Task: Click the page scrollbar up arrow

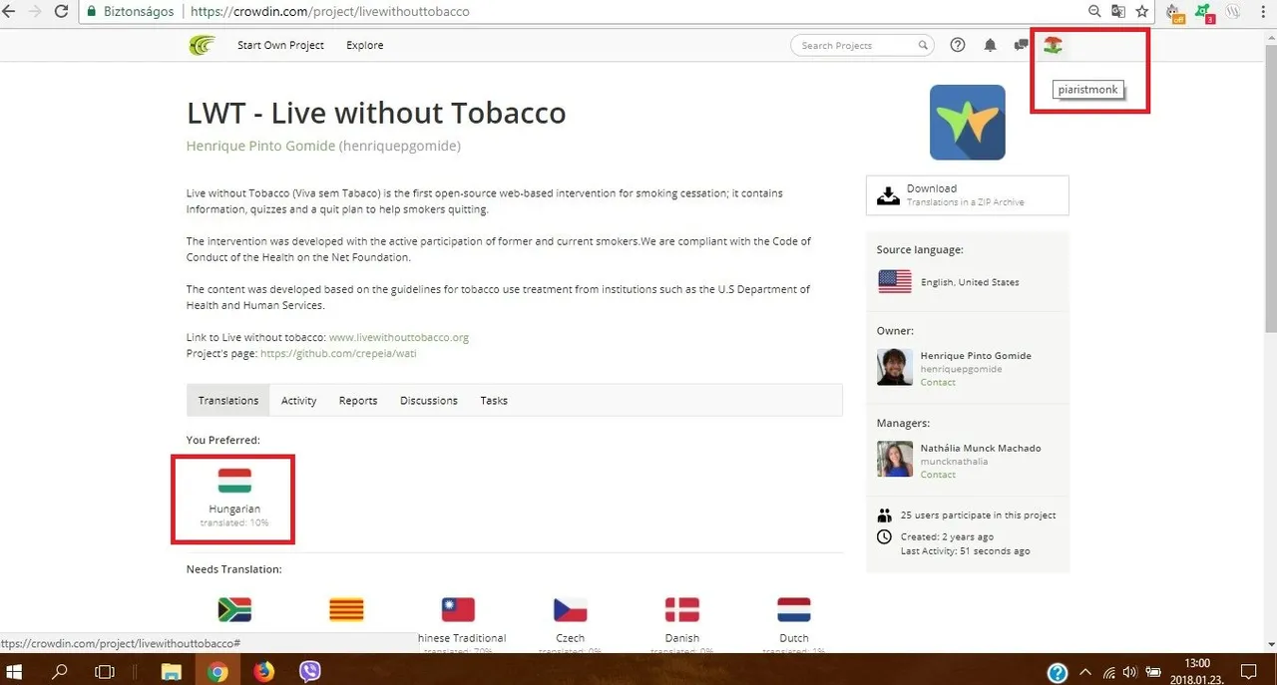Action: coord(1271,35)
